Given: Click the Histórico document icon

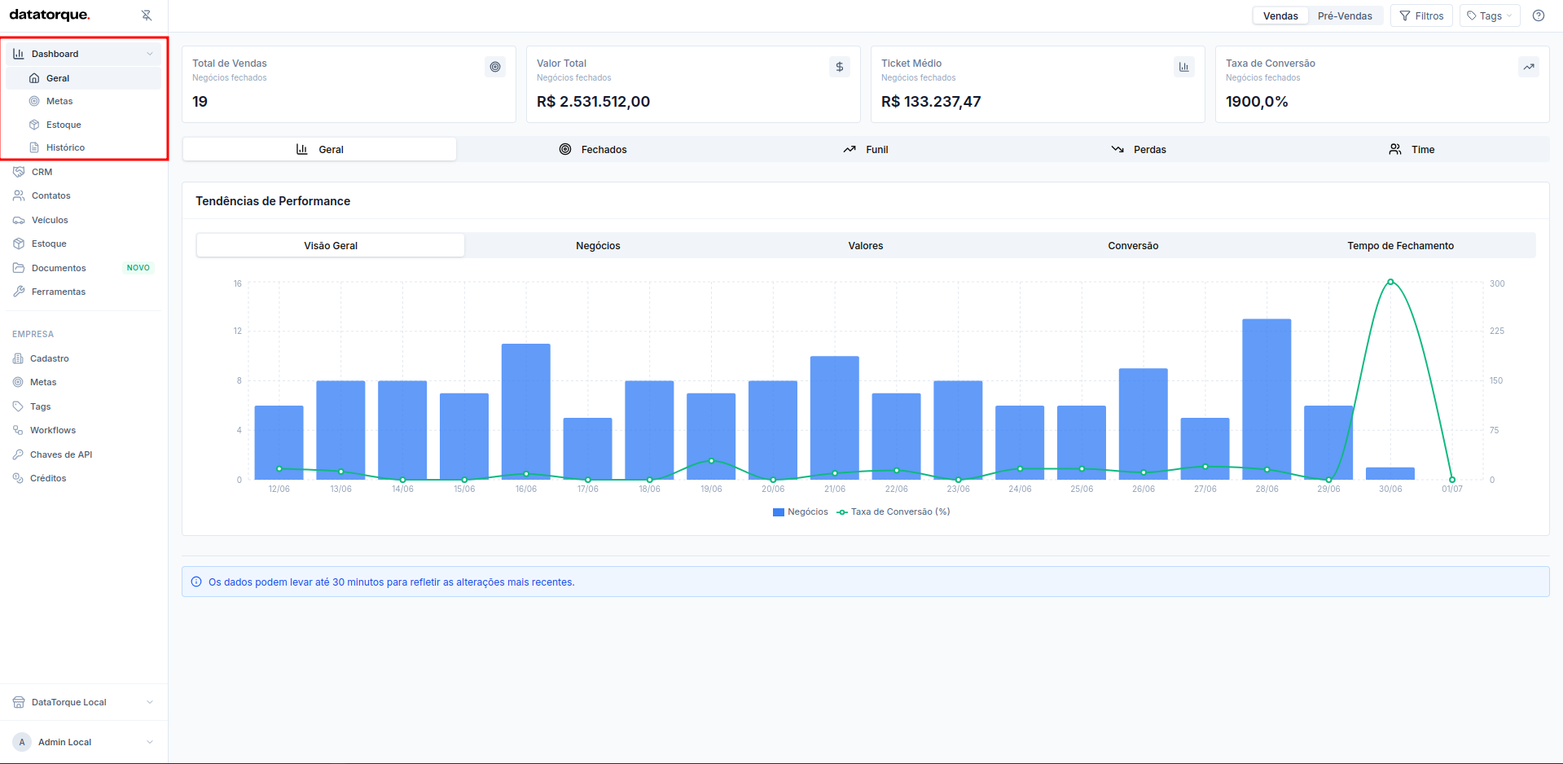Looking at the screenshot, I should click(34, 147).
